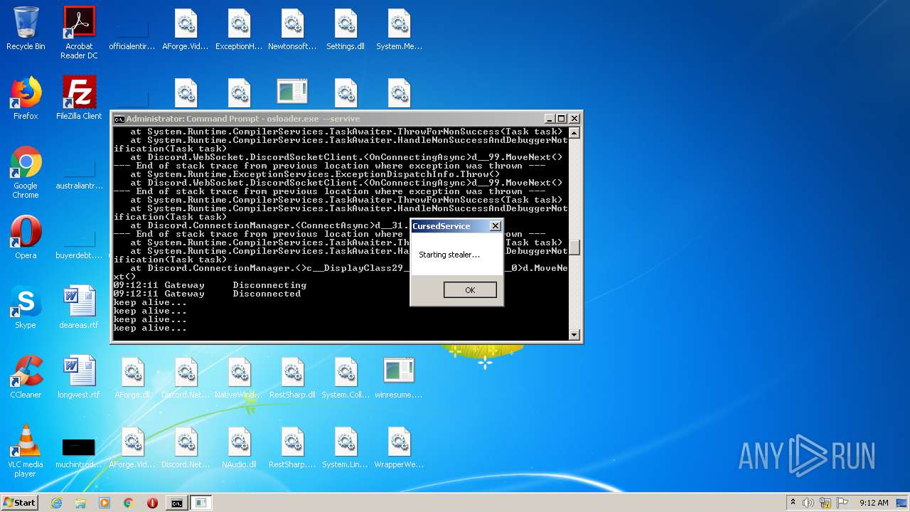The width and height of the screenshot is (910, 512).
Task: Open the volume control tray icon
Action: click(x=808, y=503)
